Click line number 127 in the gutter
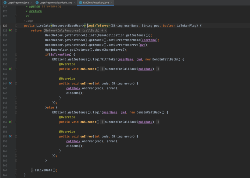This screenshot has height=178, width=250. click(5, 25)
